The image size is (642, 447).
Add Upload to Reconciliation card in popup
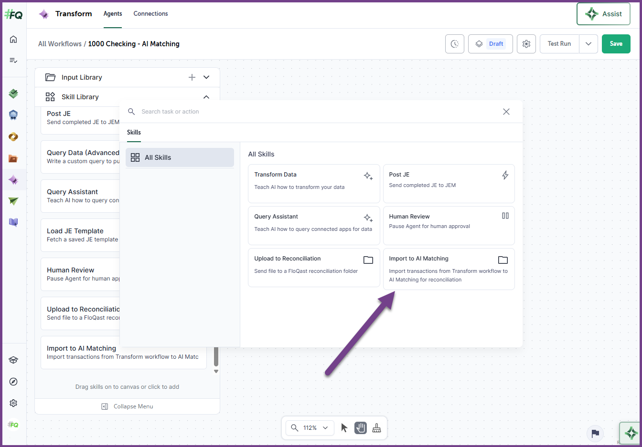[x=314, y=268]
